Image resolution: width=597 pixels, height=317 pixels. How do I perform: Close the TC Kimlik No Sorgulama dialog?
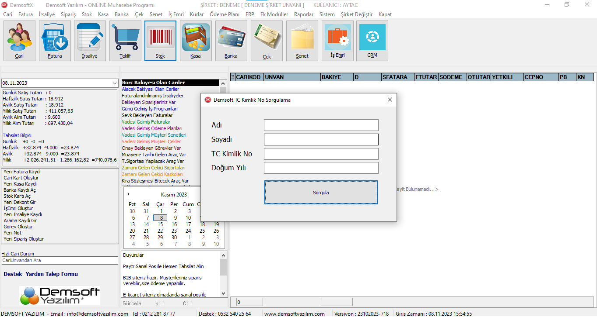390,100
